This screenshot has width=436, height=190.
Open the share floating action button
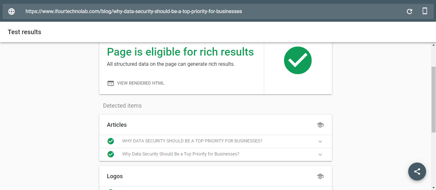pos(417,171)
